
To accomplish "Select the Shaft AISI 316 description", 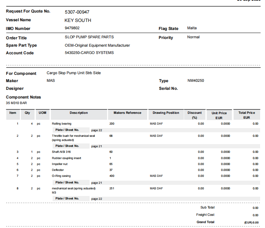I will (61, 152).
